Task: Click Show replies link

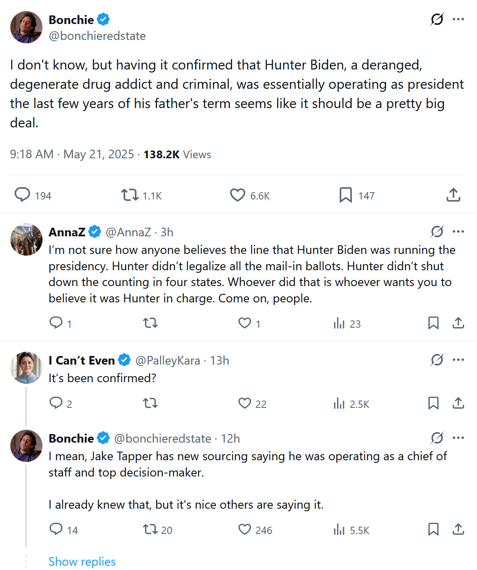Action: pos(82,561)
